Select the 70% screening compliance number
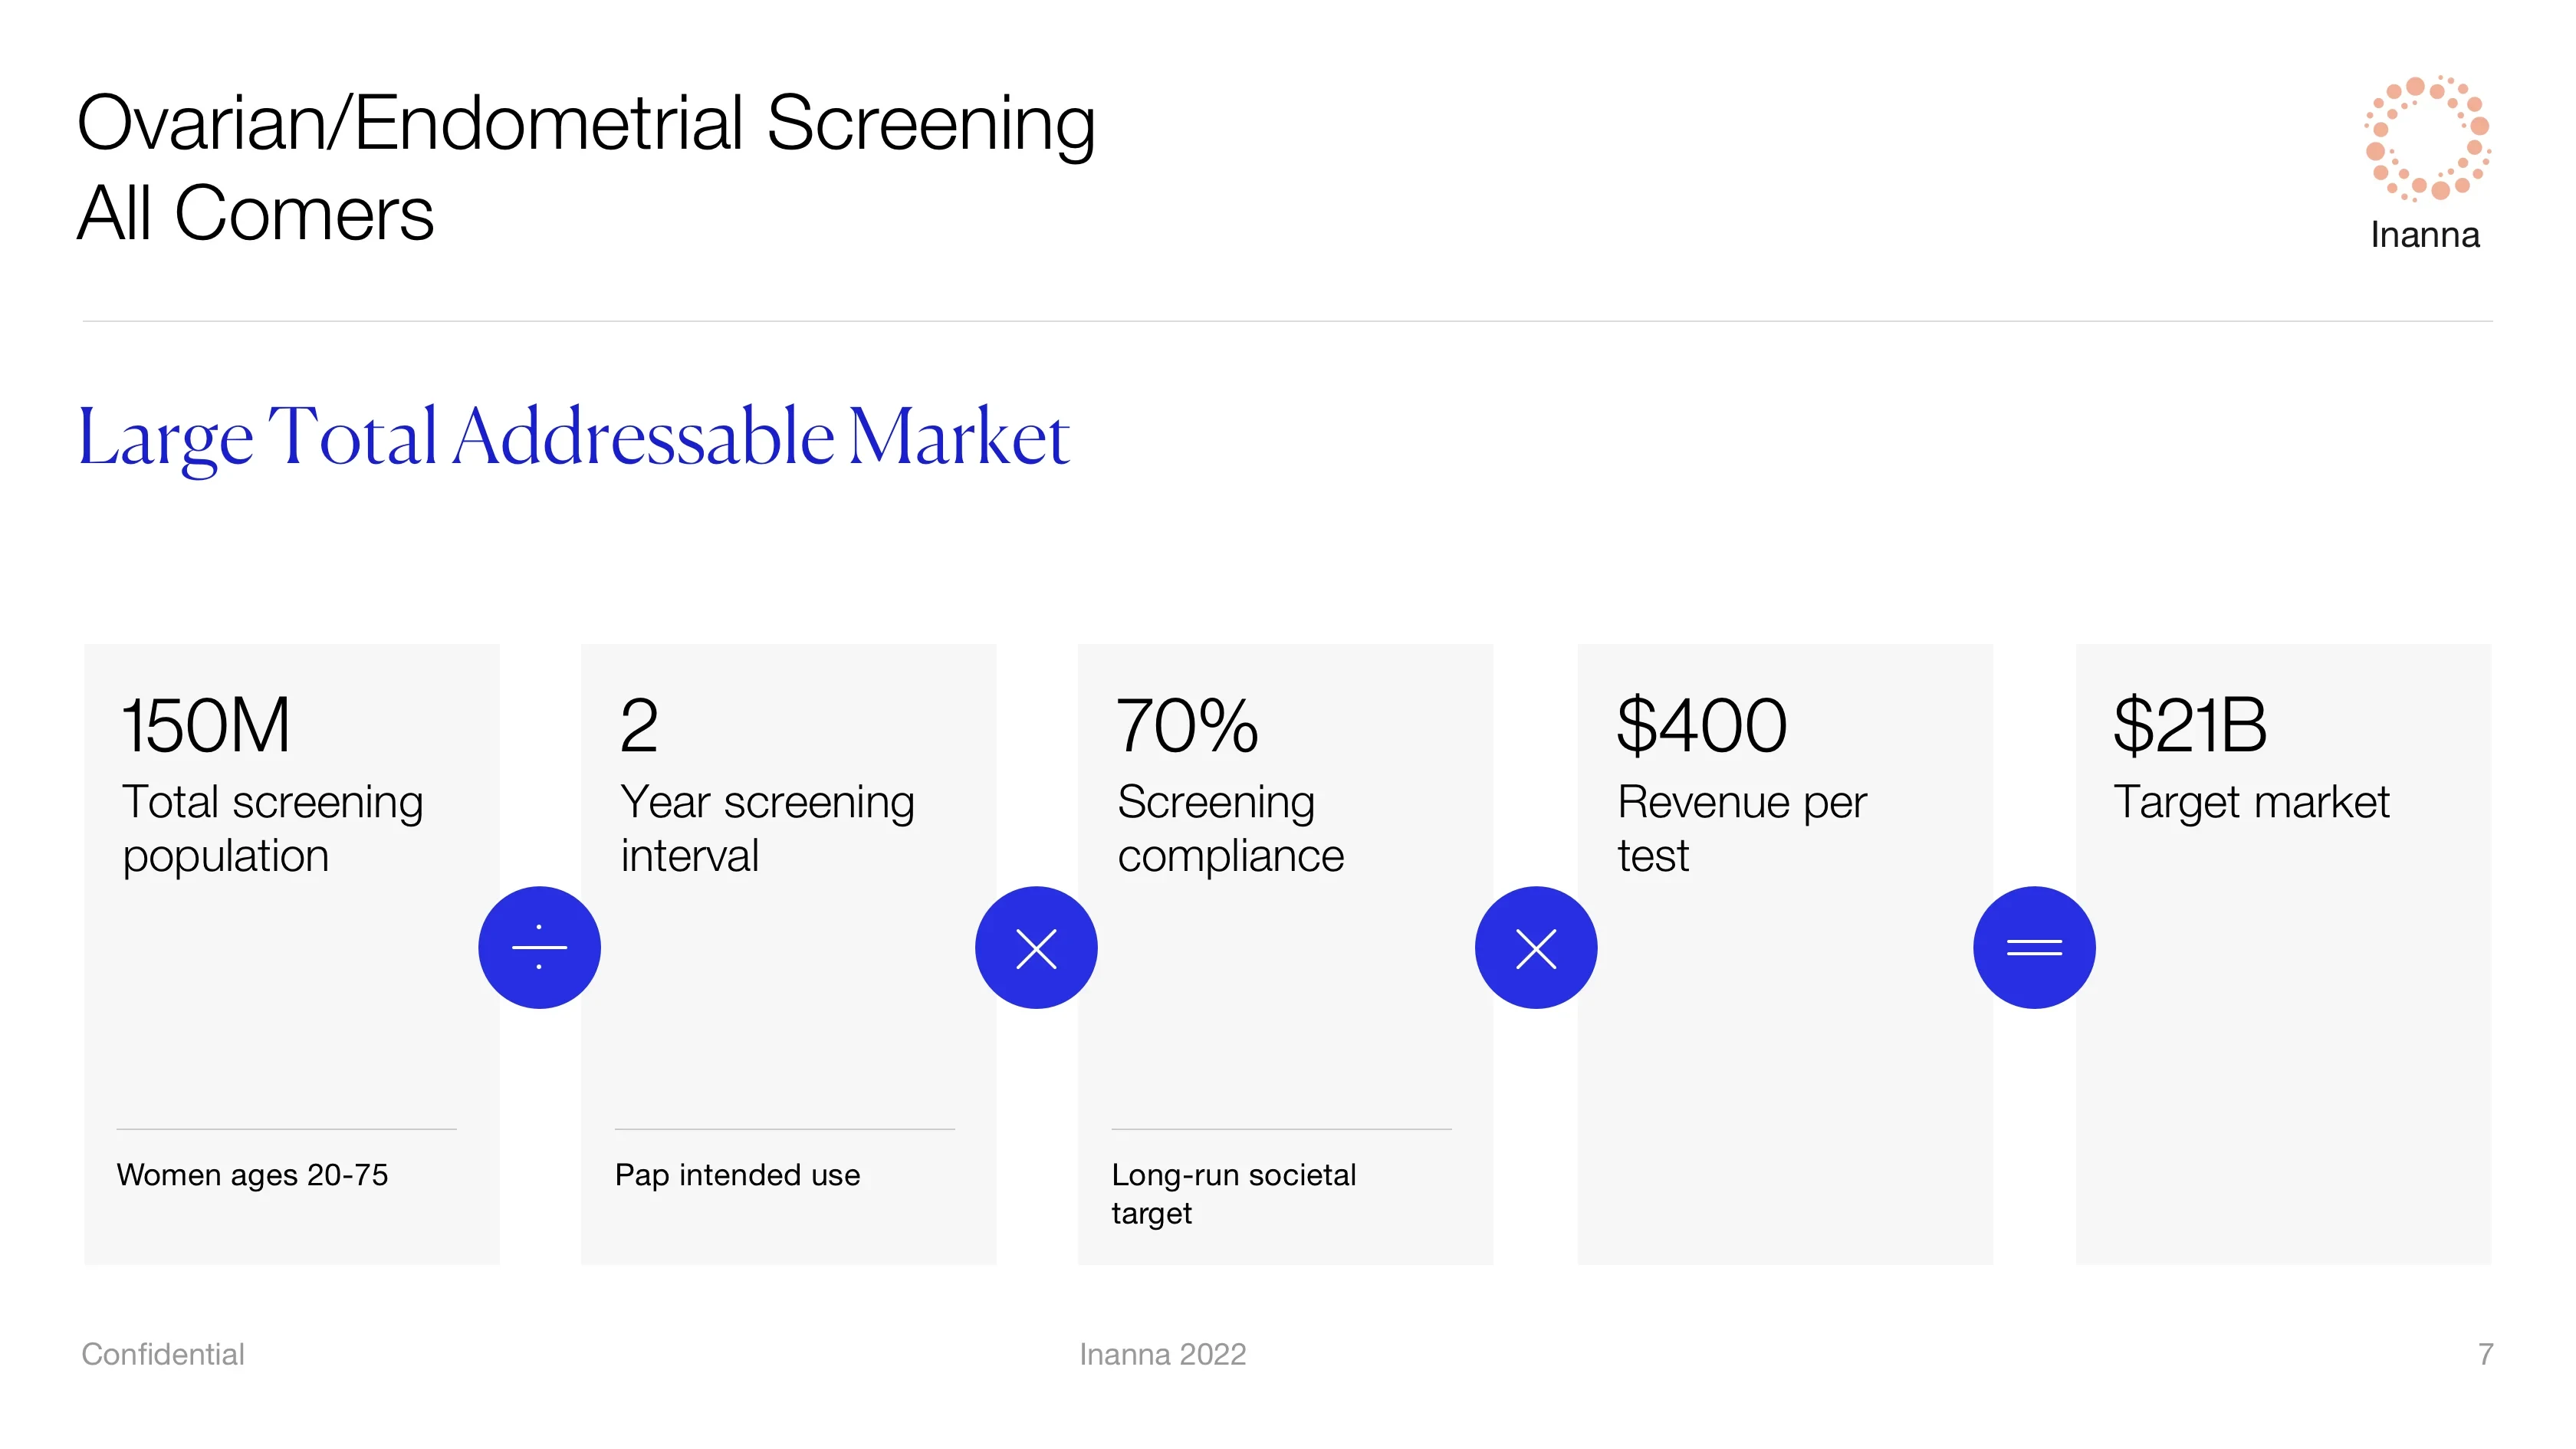Viewport: 2576px width, 1449px height. pyautogui.click(x=1187, y=725)
